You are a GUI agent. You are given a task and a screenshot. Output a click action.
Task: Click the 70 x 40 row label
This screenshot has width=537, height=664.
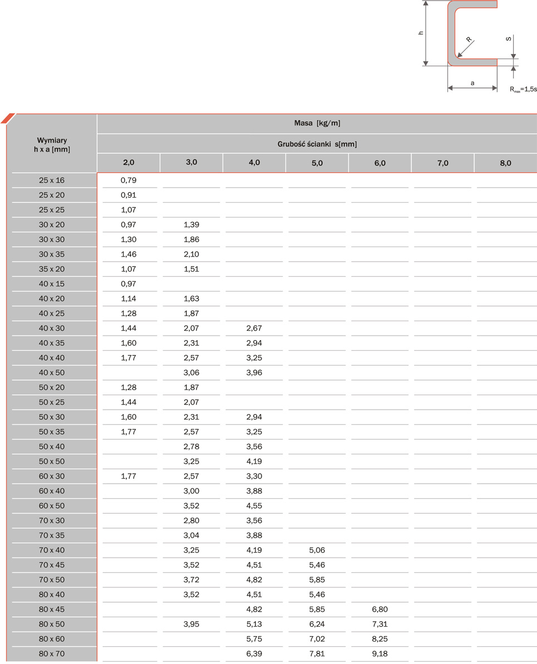(x=52, y=550)
